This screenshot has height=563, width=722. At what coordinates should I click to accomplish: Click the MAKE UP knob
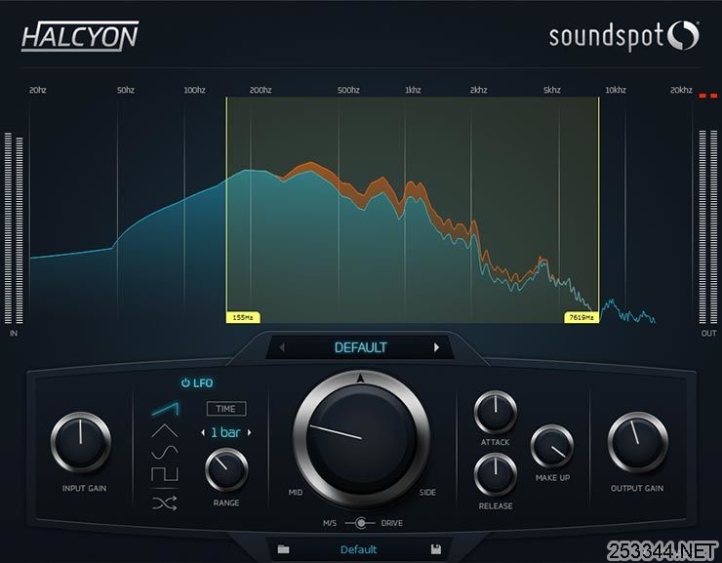tap(552, 446)
